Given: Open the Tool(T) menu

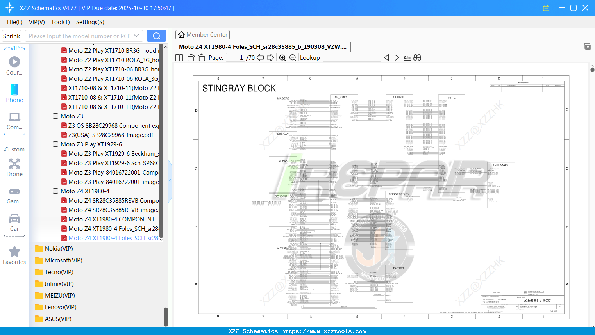Looking at the screenshot, I should 61,22.
